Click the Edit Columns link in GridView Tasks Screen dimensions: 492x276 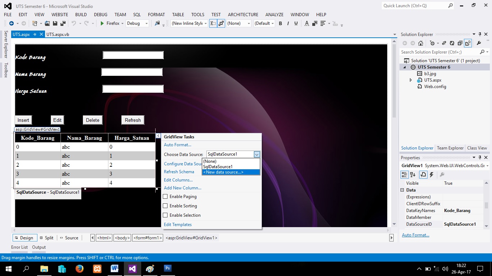178,180
